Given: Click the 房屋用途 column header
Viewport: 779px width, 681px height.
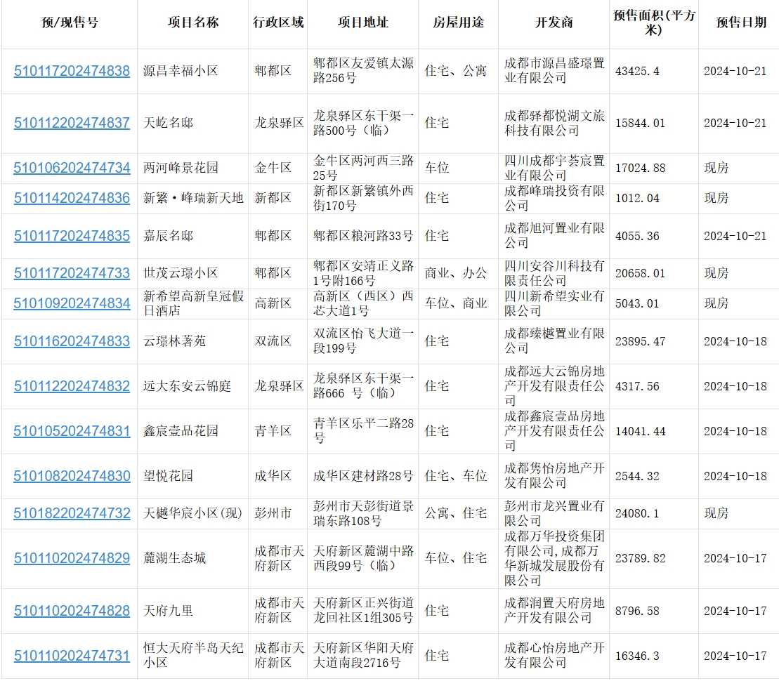Looking at the screenshot, I should tap(458, 22).
